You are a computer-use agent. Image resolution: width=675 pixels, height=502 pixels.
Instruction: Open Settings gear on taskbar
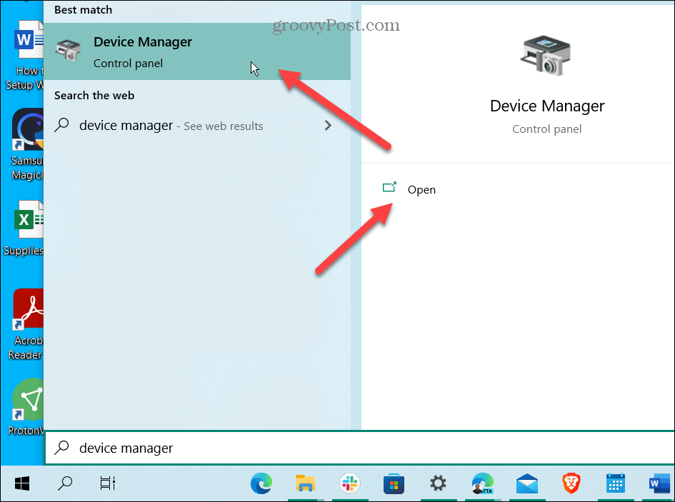tap(438, 483)
